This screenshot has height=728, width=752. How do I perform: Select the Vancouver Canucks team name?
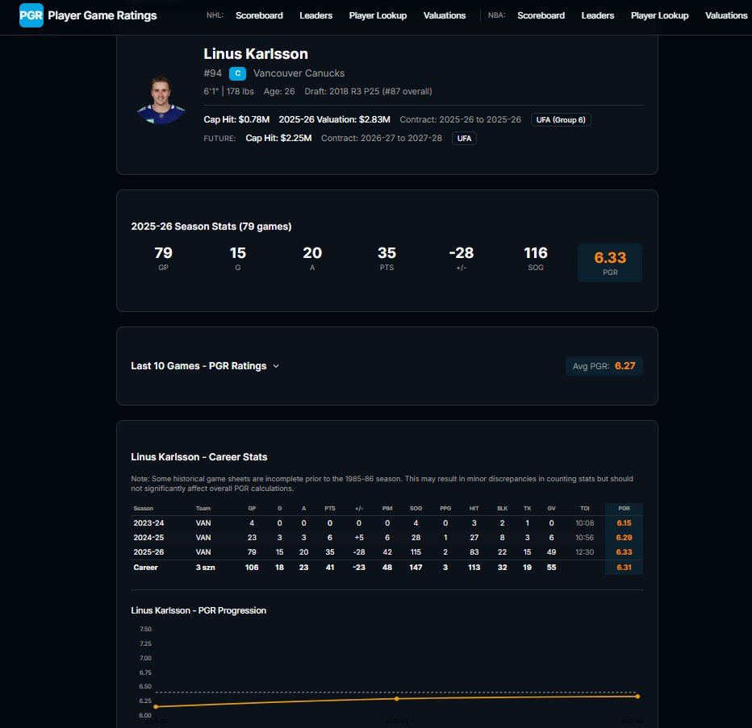pyautogui.click(x=299, y=73)
